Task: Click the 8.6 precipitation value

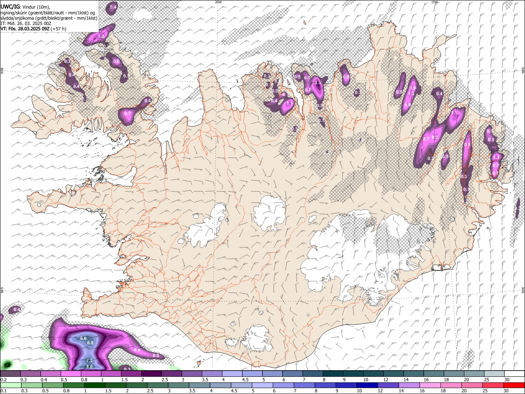Action: pos(89,367)
